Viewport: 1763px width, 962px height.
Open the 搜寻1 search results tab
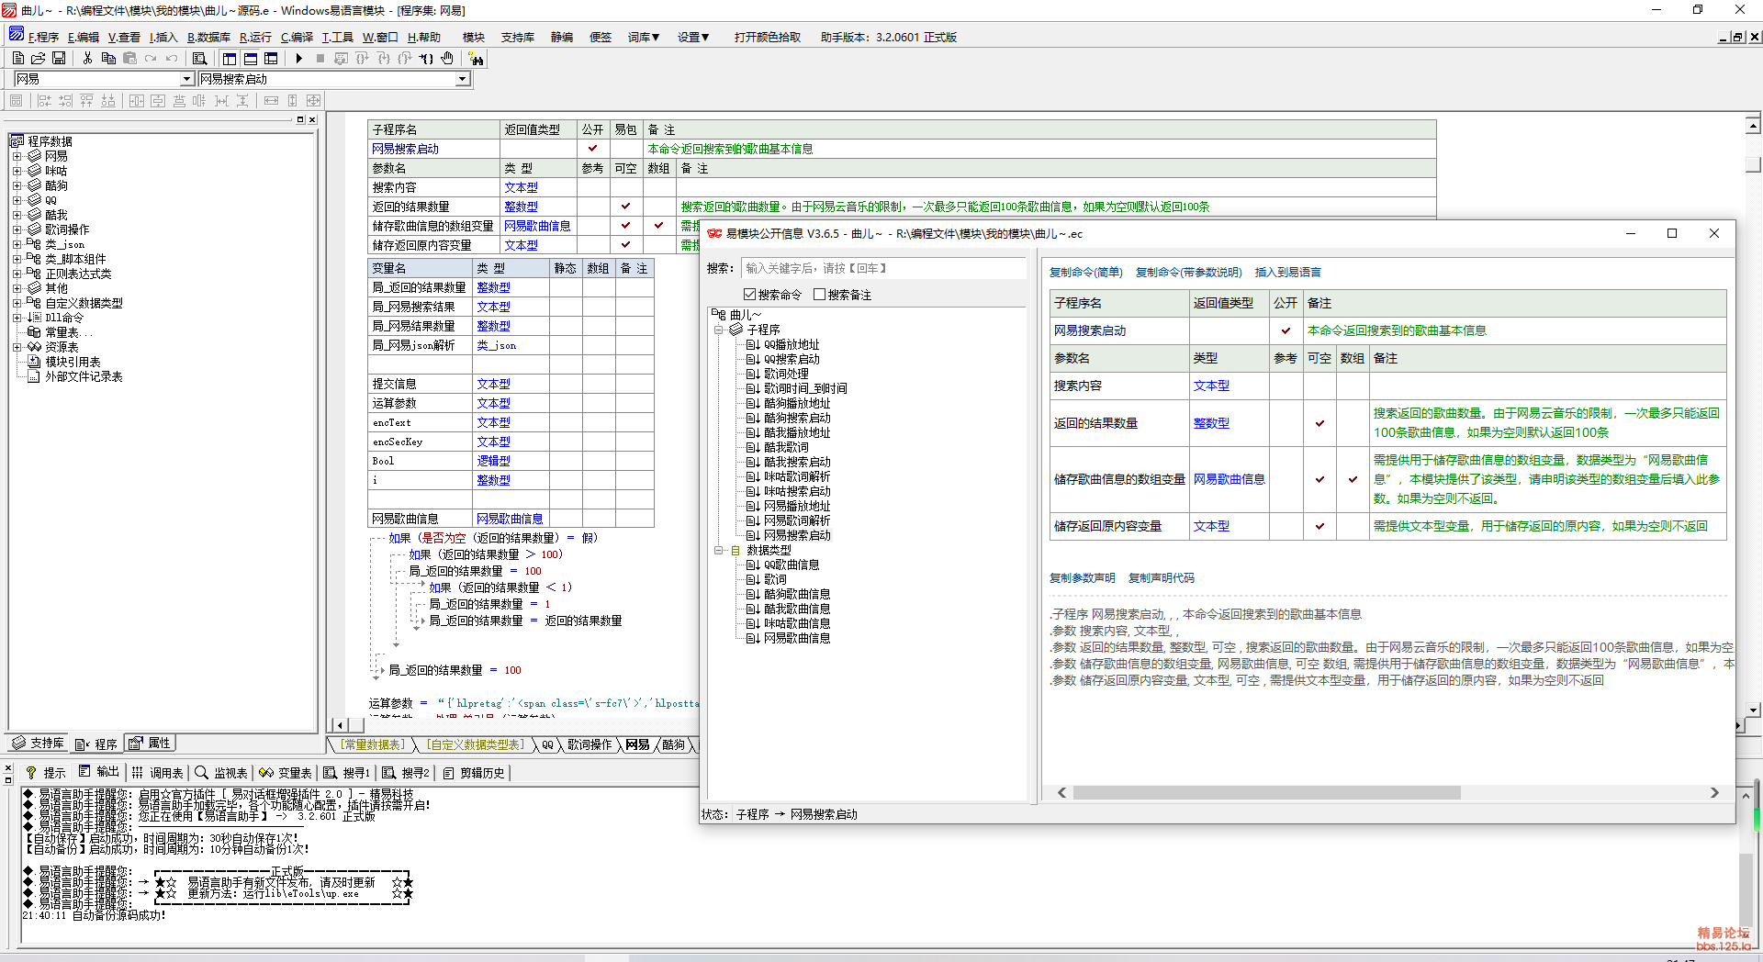[347, 773]
